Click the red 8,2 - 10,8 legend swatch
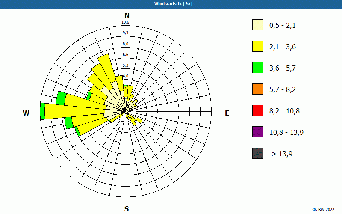The height and width of the screenshot is (214, 342). pos(258,110)
